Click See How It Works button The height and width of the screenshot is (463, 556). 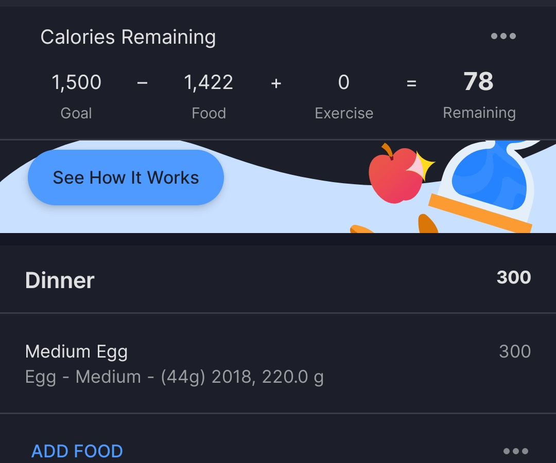point(126,177)
